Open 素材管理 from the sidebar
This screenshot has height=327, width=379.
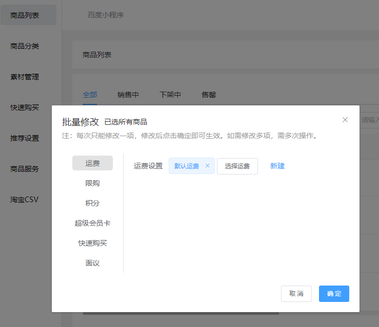[25, 77]
